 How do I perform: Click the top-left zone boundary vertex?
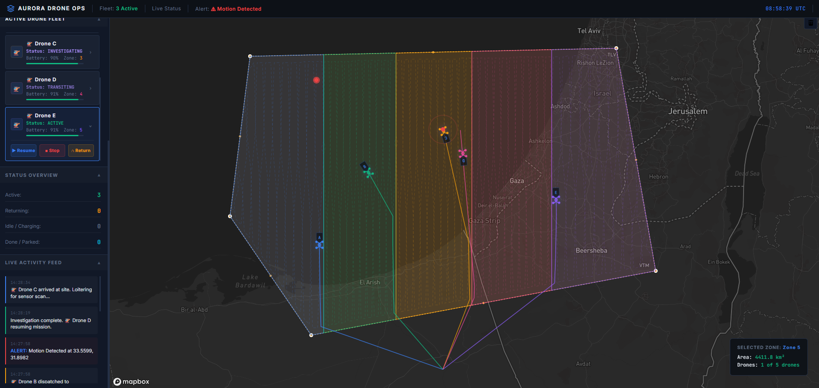coord(250,56)
